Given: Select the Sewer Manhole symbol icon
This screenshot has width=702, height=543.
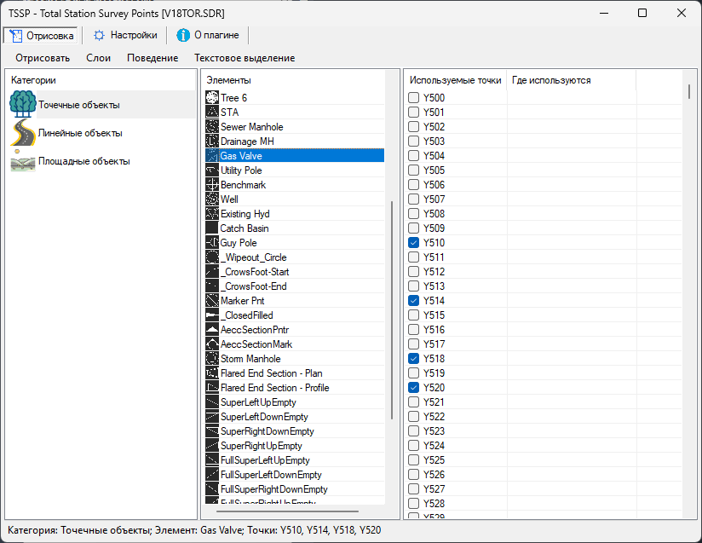Looking at the screenshot, I should pyautogui.click(x=212, y=127).
